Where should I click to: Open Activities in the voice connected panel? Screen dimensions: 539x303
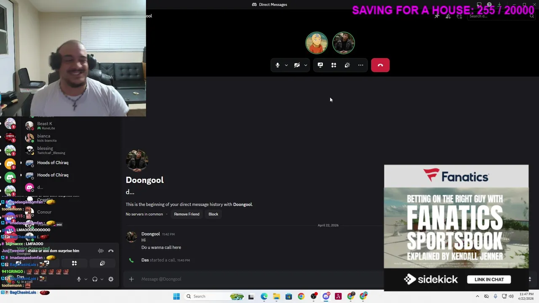(74, 263)
